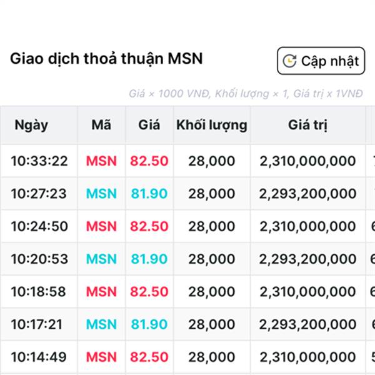Screen dimensions: 375x375
Task: Select MSN ticker at 10:14:49
Action: [101, 357]
